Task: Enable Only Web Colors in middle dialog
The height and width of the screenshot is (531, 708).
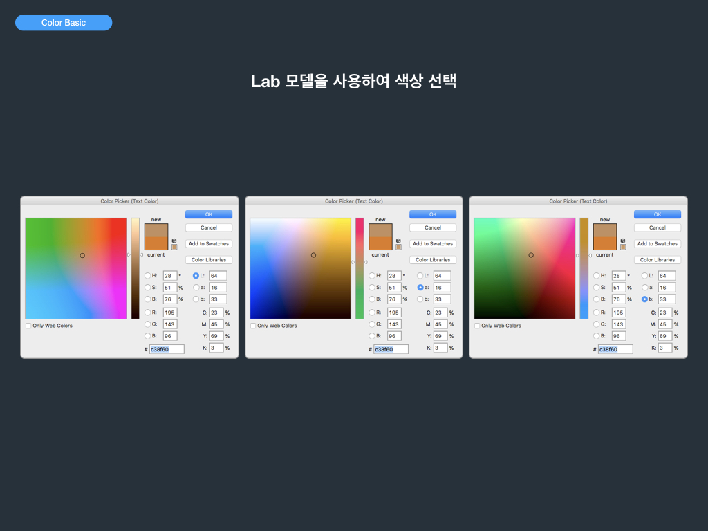Action: tap(253, 326)
